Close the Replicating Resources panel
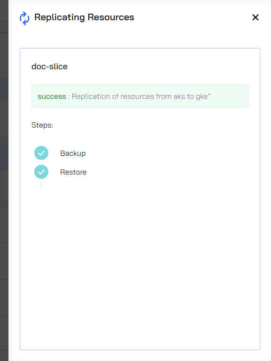The width and height of the screenshot is (271, 361). pyautogui.click(x=256, y=17)
